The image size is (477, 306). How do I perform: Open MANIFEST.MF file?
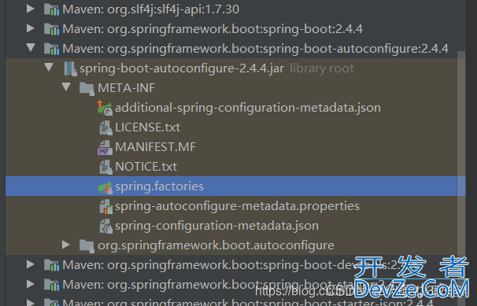pyautogui.click(x=155, y=147)
